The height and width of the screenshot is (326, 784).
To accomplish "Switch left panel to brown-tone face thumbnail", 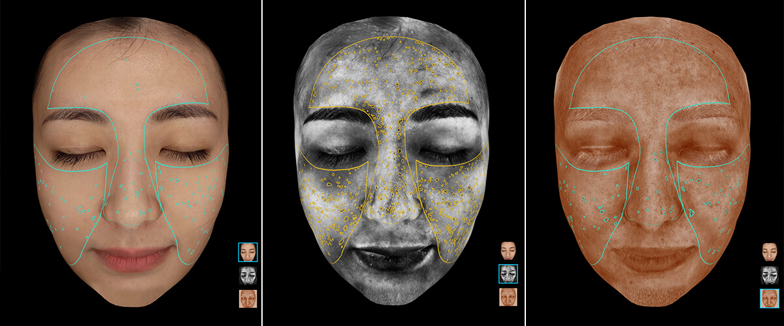I will tap(248, 299).
